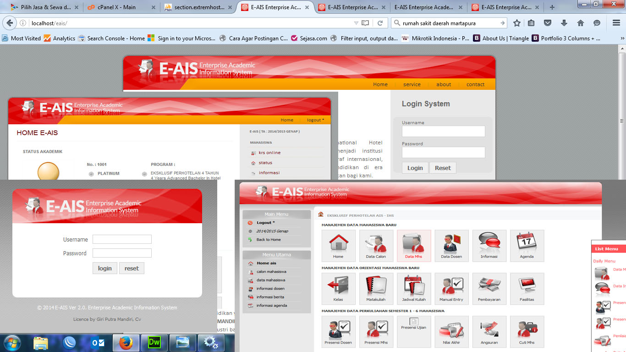This screenshot has width=626, height=352.
Task: Select the PLATINUM radio button
Action: coord(91,174)
